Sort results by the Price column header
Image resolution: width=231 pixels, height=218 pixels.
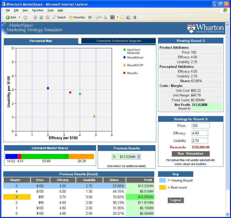[x=40, y=180]
